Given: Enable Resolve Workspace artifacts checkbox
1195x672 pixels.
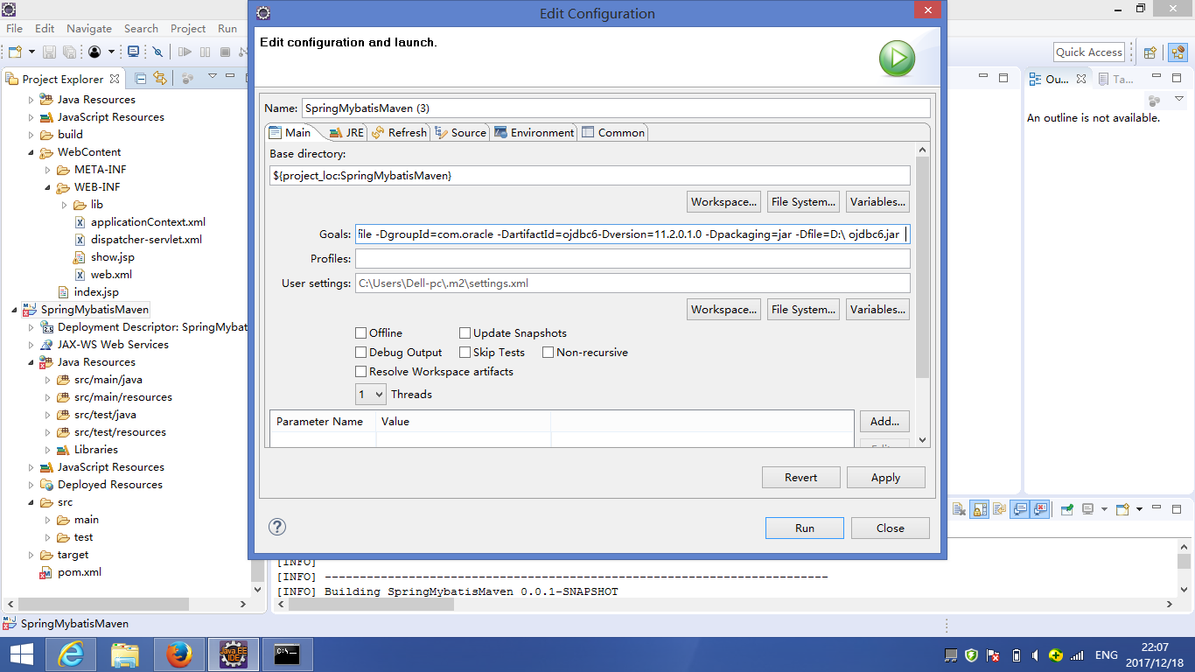Looking at the screenshot, I should [360, 372].
